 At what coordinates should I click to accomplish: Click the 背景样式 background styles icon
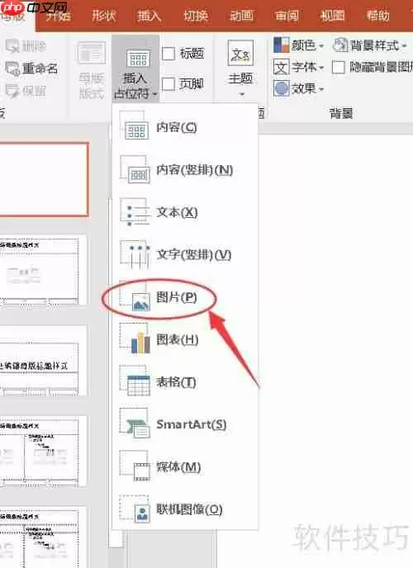(x=340, y=45)
